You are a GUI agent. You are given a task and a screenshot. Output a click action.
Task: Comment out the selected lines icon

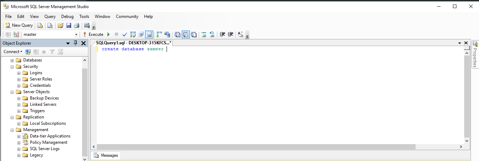click(x=204, y=34)
